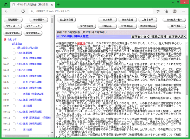Click the text pane scrollbar up arrow
The width and height of the screenshot is (190, 139).
pyautogui.click(x=187, y=44)
